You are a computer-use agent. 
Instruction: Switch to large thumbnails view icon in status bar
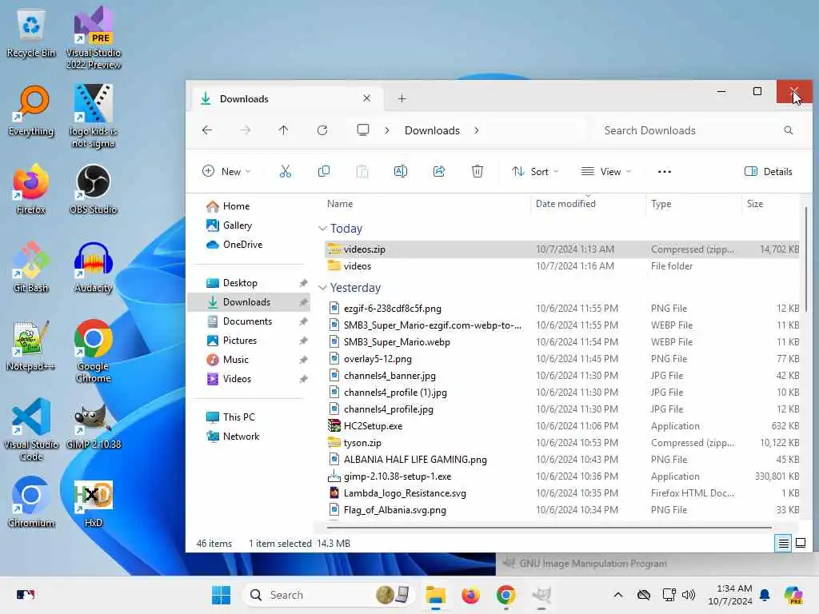[x=801, y=543]
